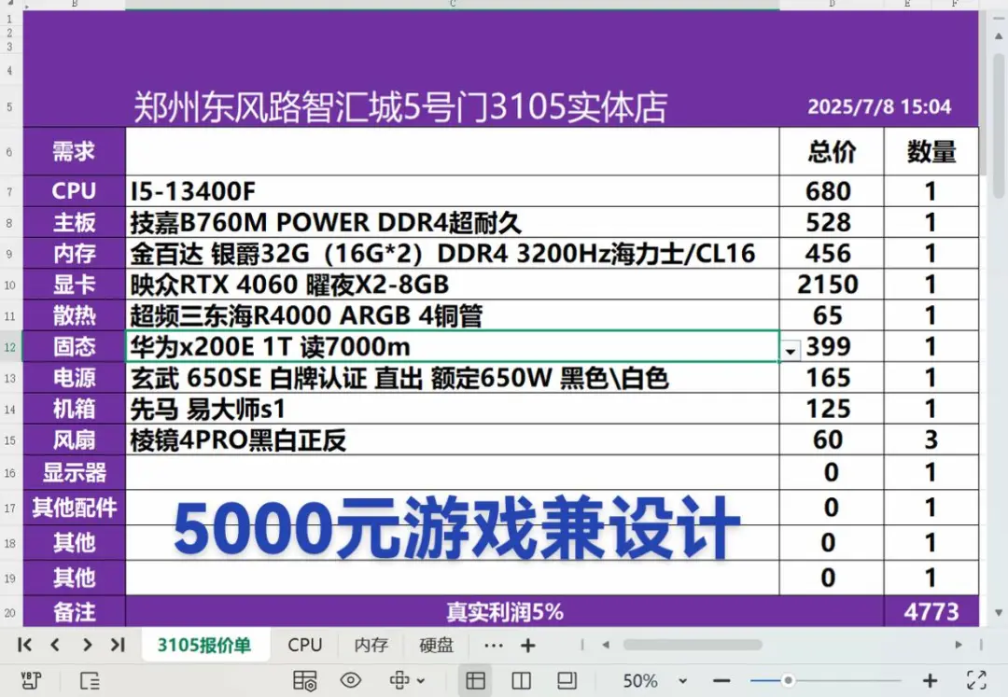
Task: Select cell 技嘉B760M POWER DDR4超耐久
Action: [x=453, y=222]
